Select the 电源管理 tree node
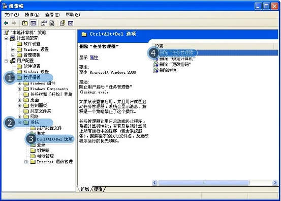 (45, 156)
